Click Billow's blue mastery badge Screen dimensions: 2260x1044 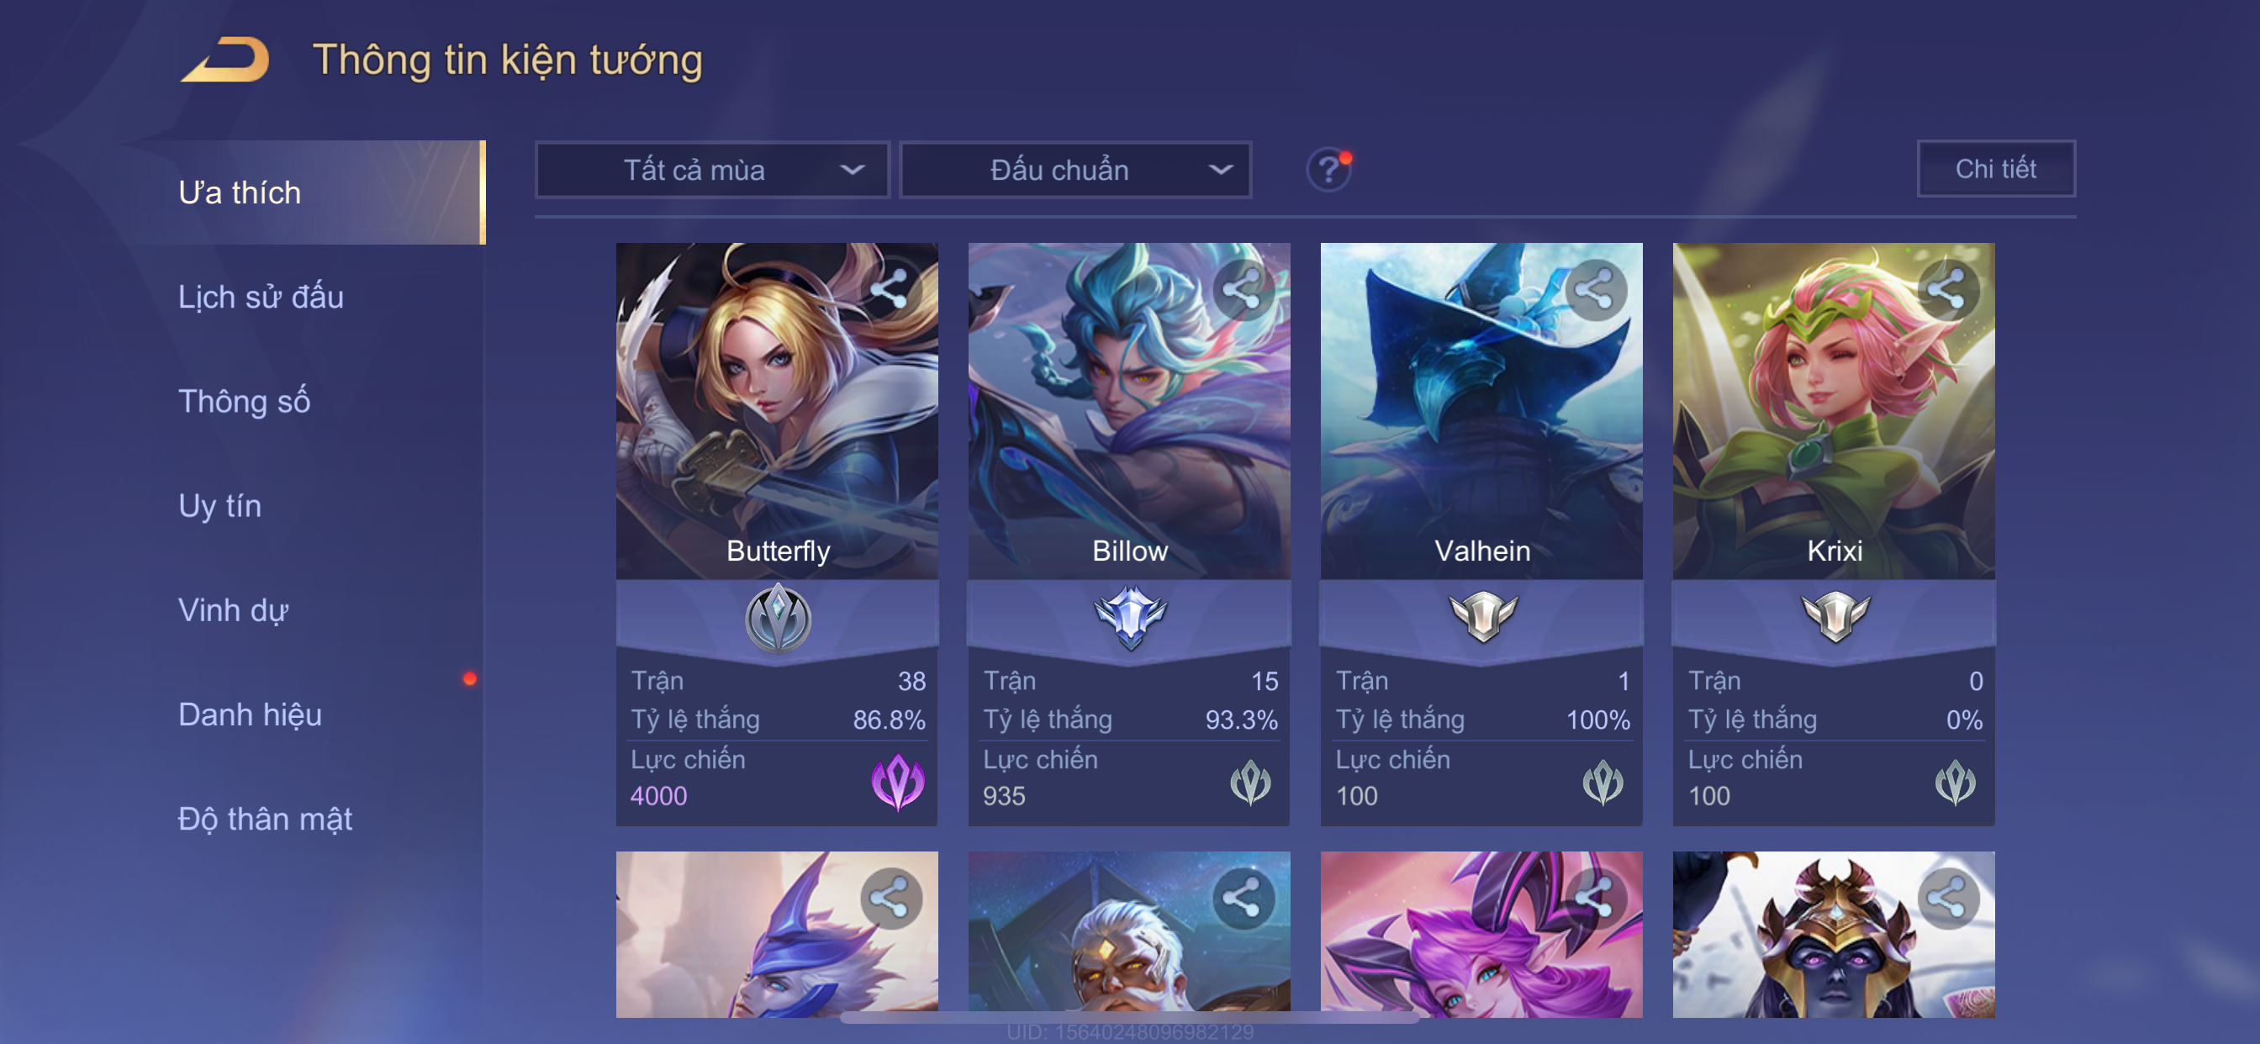[x=1130, y=618]
